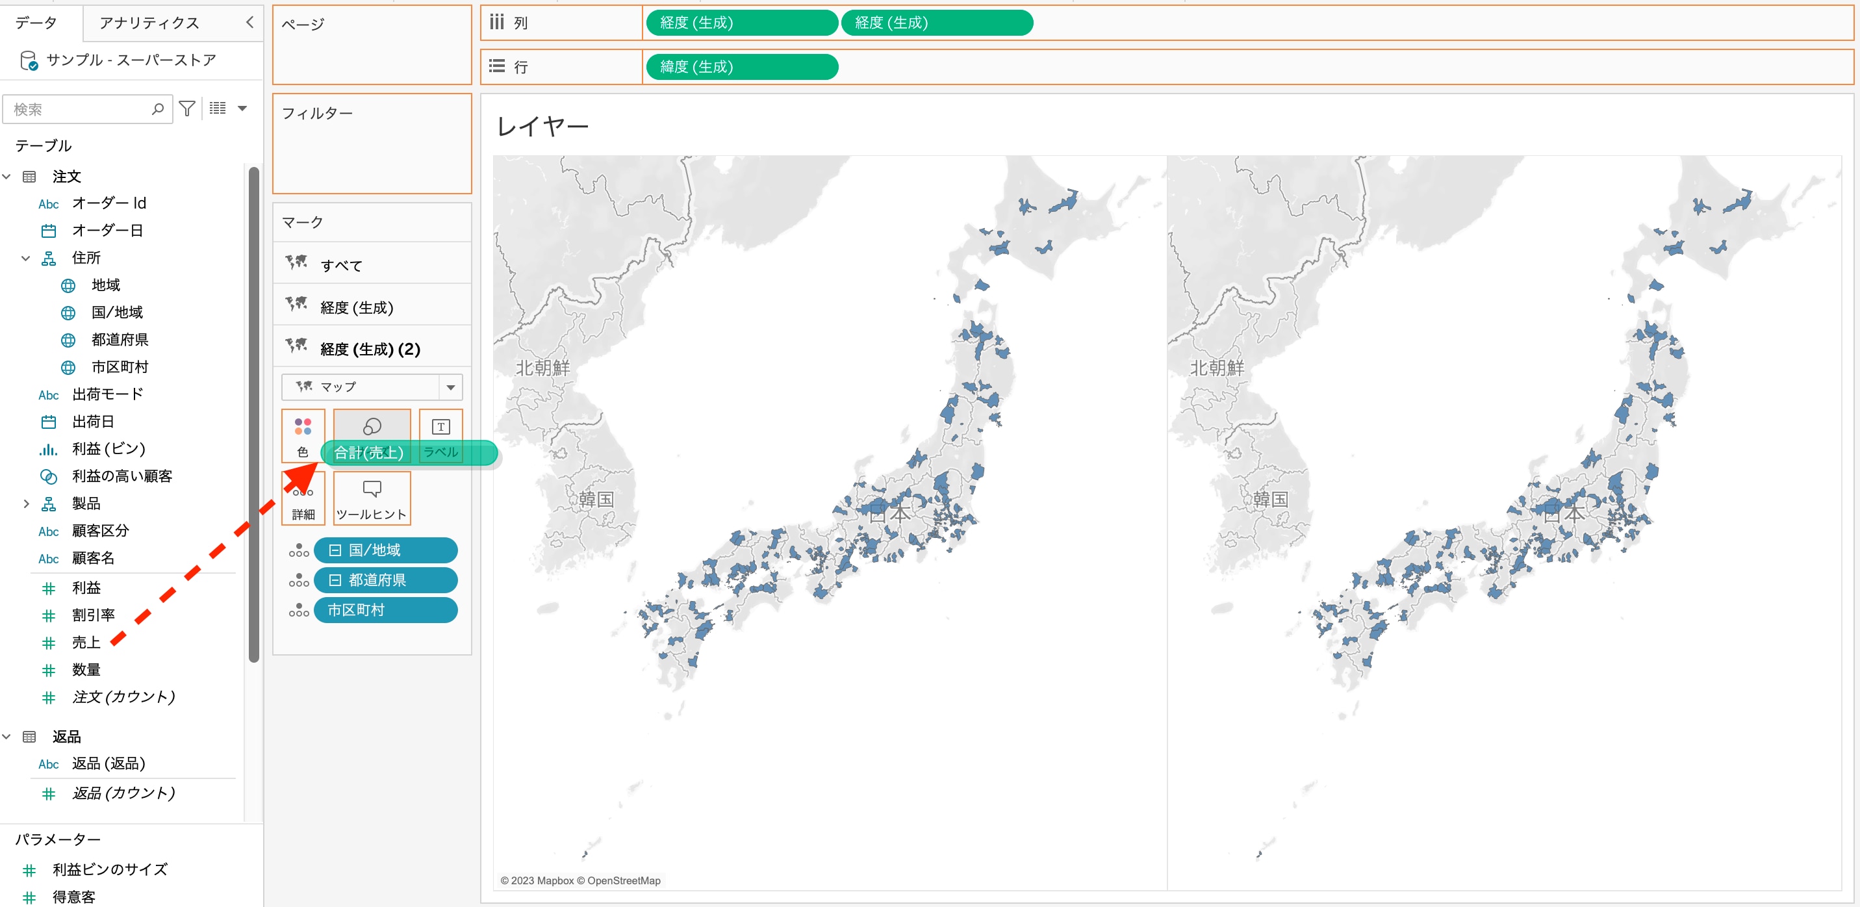Viewport: 1860px width, 907px height.
Task: Click the 詳細 detail marks button
Action: [x=303, y=498]
